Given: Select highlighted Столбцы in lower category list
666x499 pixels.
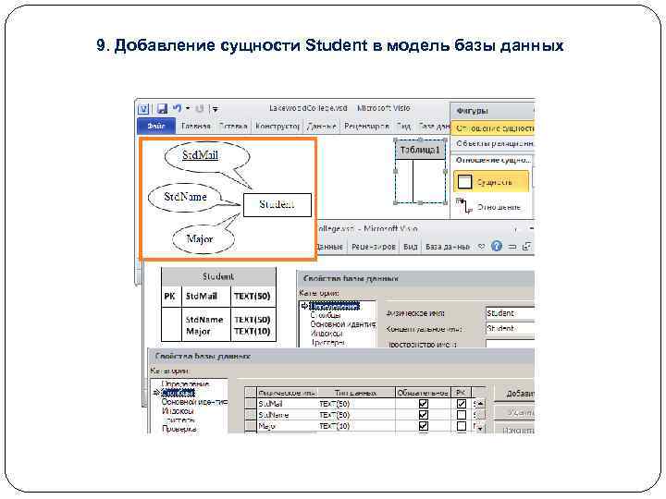Looking at the screenshot, I should (179, 393).
